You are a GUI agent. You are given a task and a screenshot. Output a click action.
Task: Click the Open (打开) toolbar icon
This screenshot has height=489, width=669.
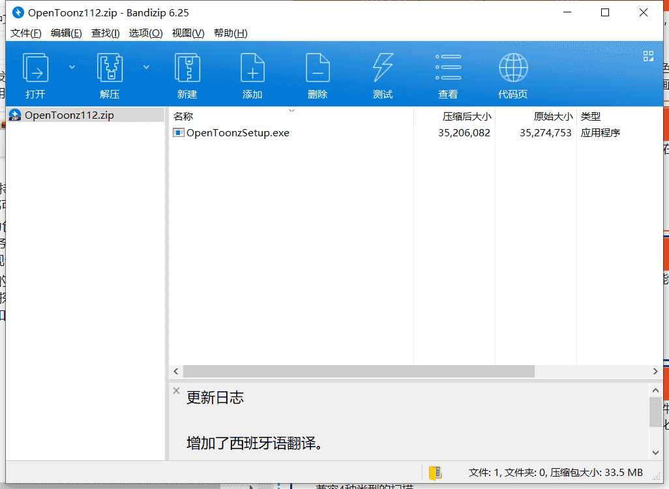click(35, 67)
